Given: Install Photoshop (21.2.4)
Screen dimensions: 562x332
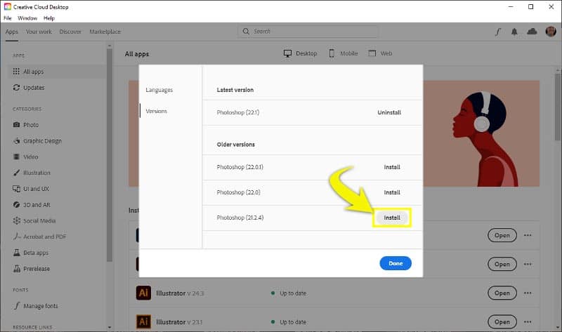Looking at the screenshot, I should click(x=392, y=218).
